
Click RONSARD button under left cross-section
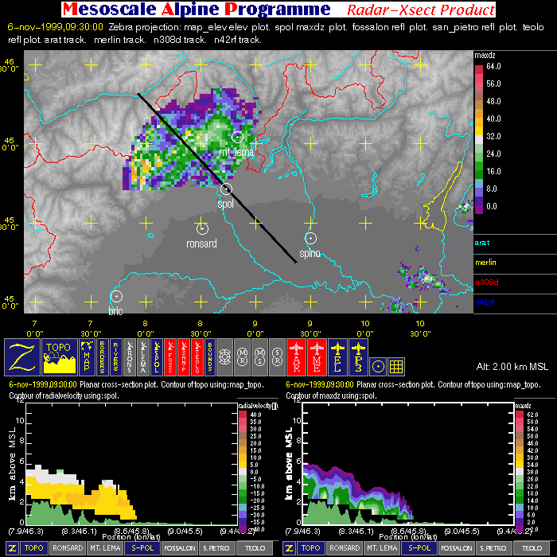tap(68, 547)
